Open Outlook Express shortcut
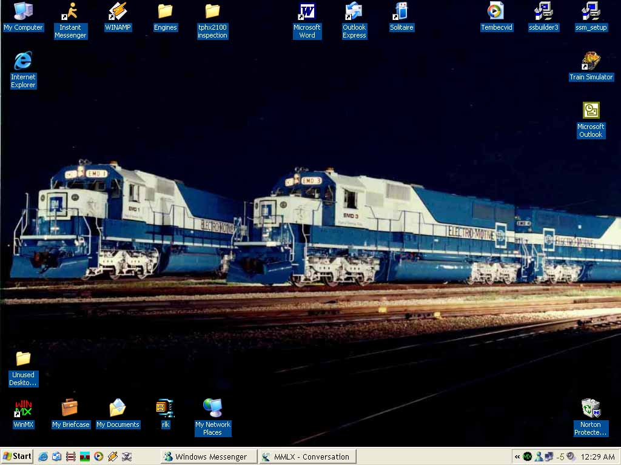This screenshot has height=465, width=621. click(x=354, y=21)
